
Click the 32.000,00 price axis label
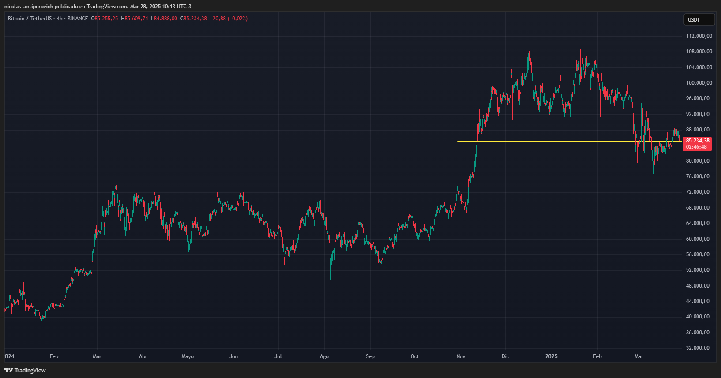698,348
